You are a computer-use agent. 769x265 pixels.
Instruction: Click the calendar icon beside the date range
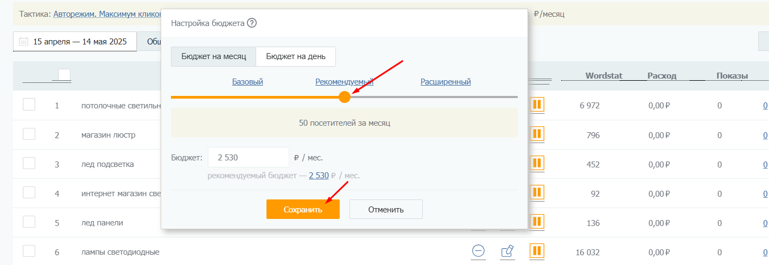(23, 42)
